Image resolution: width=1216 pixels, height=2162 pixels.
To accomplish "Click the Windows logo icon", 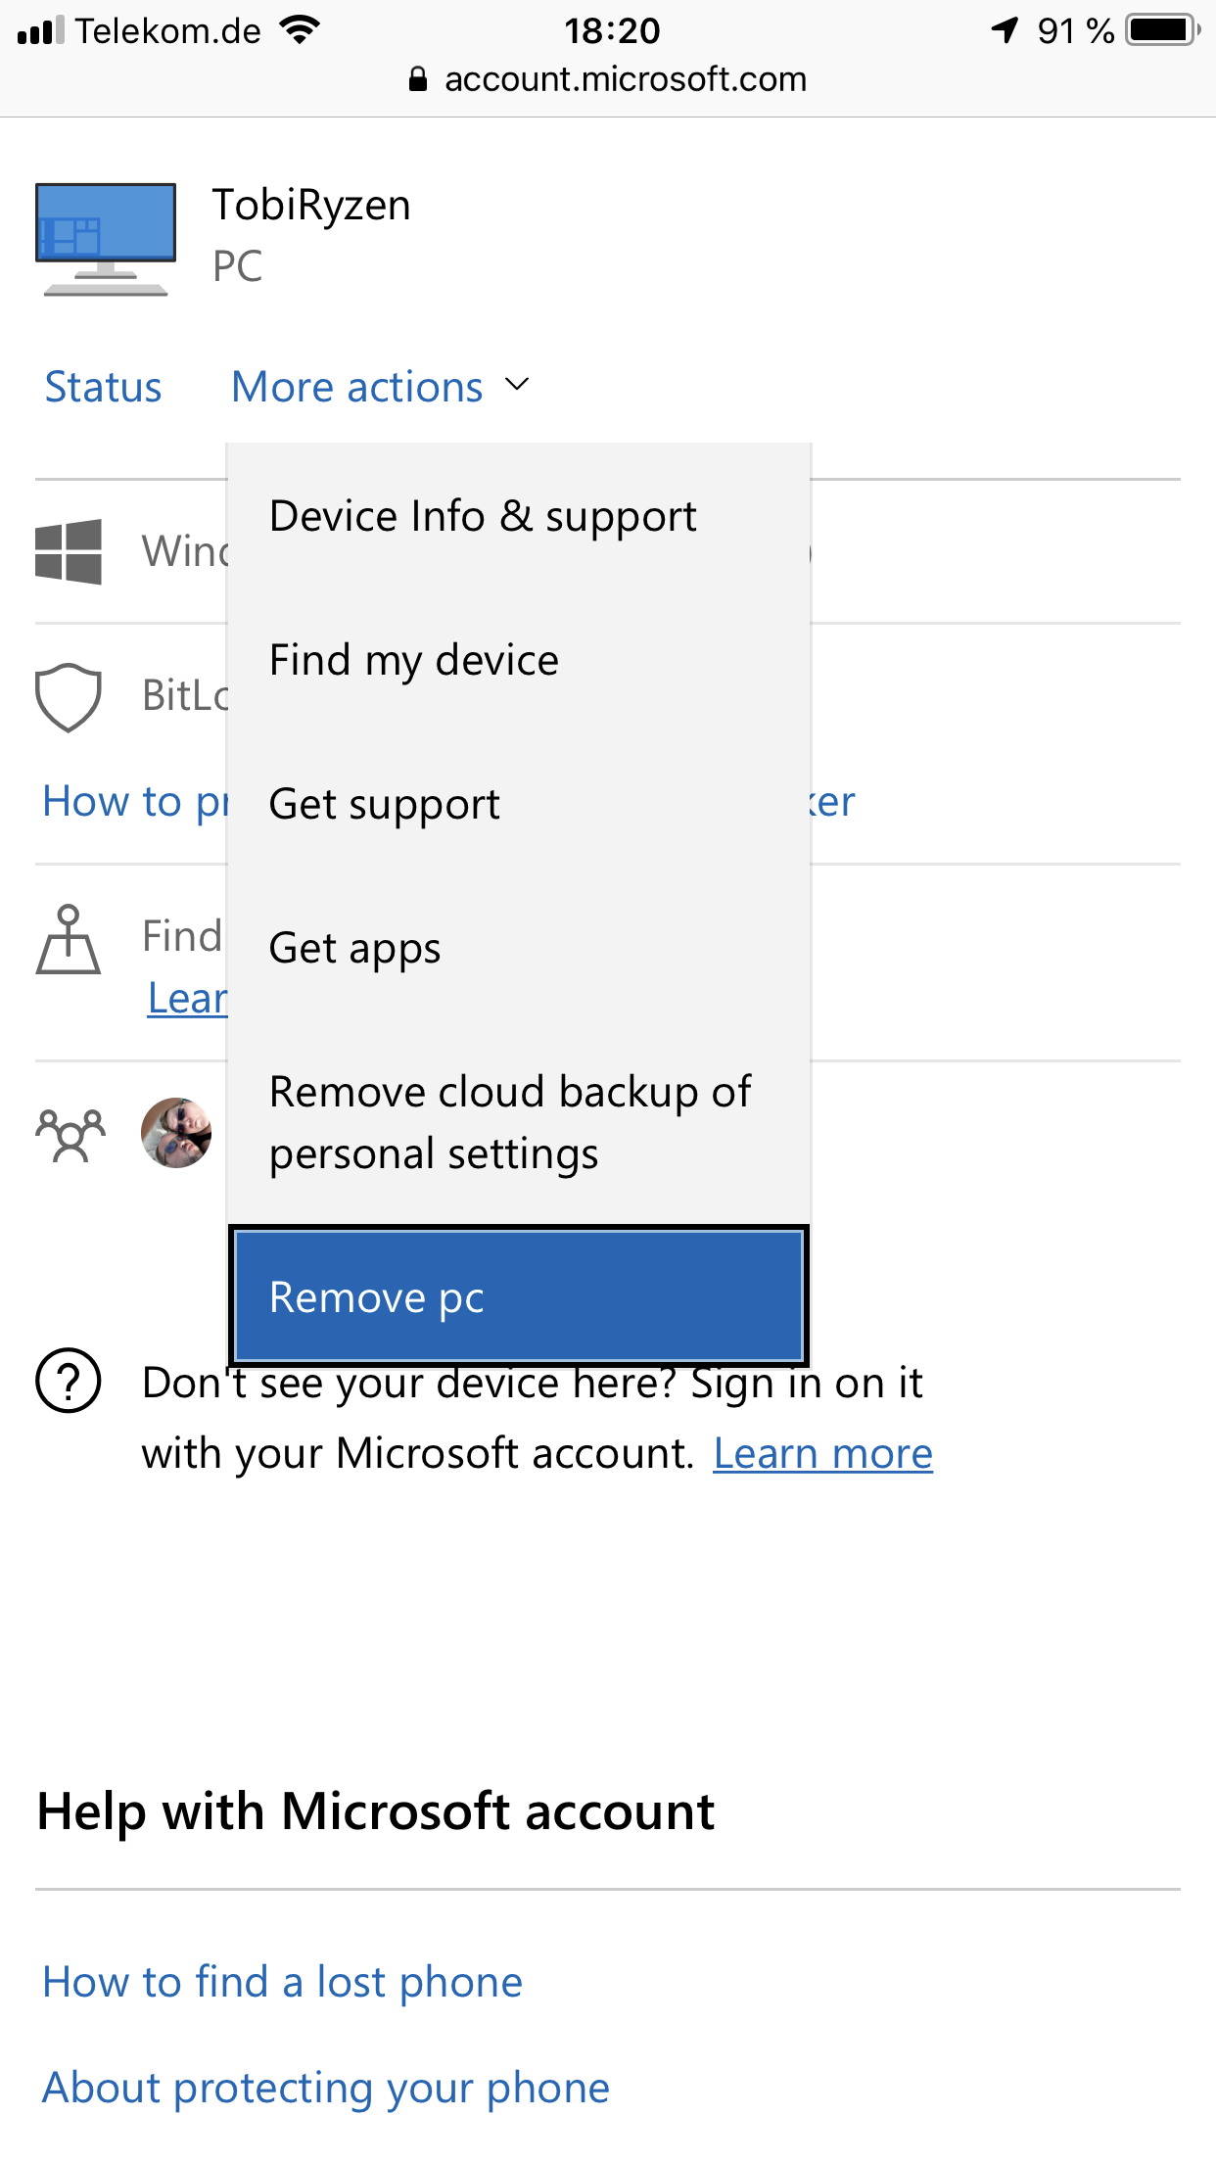I will click(x=69, y=551).
